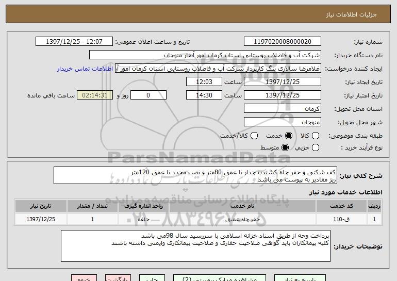Image resolution: width=397 pixels, height=281 pixels.
Task: Click the پاسخ به نیاز button
Action: (x=300, y=278)
